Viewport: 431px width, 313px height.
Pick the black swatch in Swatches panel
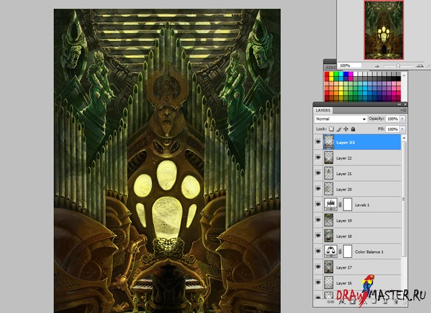click(398, 79)
